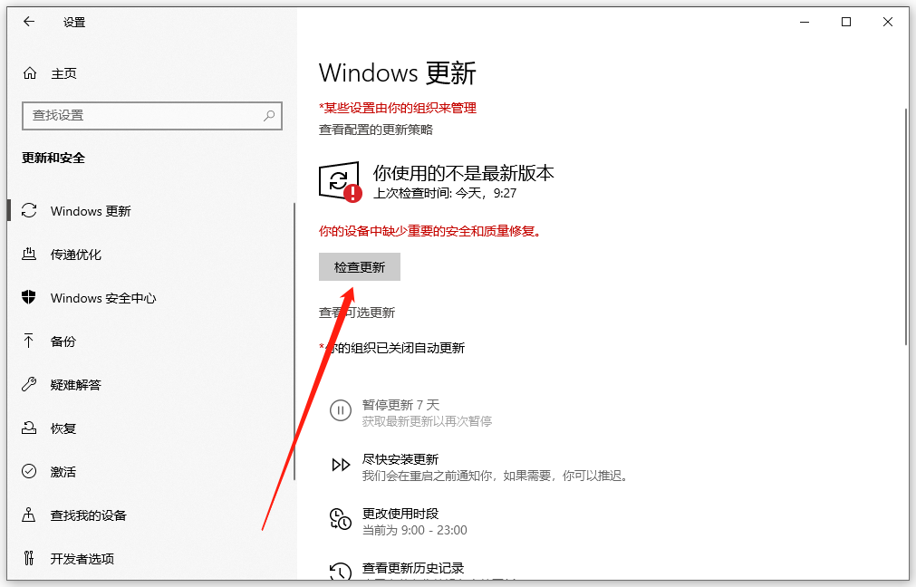Open 查找我的设备 icon
The height and width of the screenshot is (587, 916).
tap(29, 515)
